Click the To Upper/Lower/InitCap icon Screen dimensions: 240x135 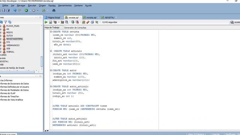point(97,22)
